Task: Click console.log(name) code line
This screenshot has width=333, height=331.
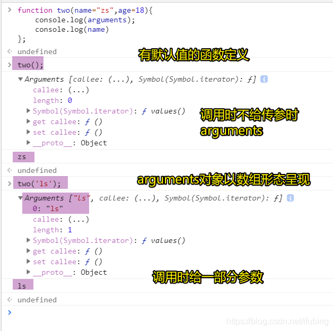Action: tap(72, 30)
